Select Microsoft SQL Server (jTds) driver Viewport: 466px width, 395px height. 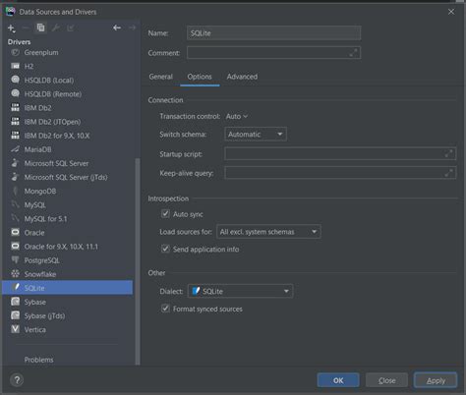pos(66,177)
